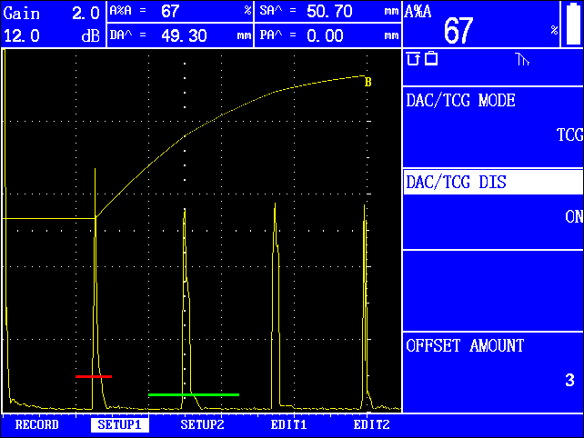
Task: Toggle DAC/TCG DIS setting showing ON
Action: click(x=493, y=201)
